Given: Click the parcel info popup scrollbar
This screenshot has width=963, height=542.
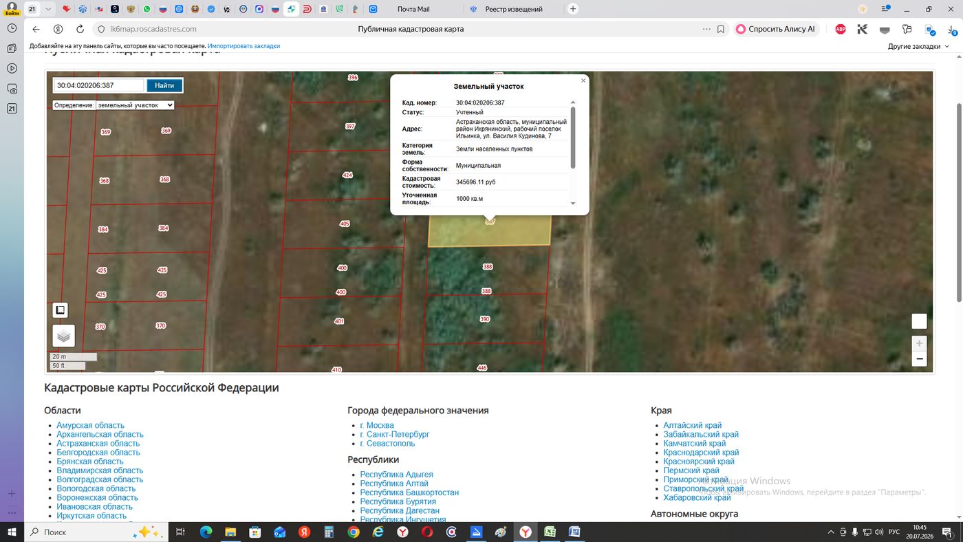Looking at the screenshot, I should pos(573,138).
